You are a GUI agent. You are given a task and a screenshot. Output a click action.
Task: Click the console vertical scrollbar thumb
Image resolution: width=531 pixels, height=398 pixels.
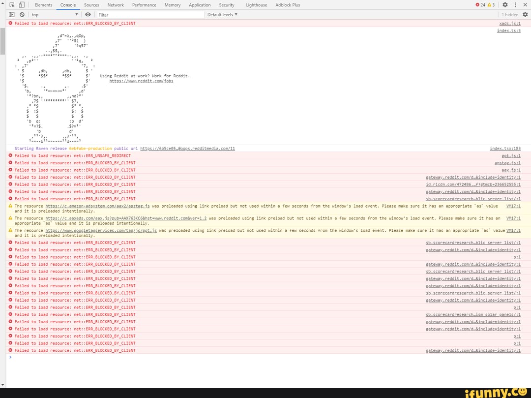pos(3,41)
